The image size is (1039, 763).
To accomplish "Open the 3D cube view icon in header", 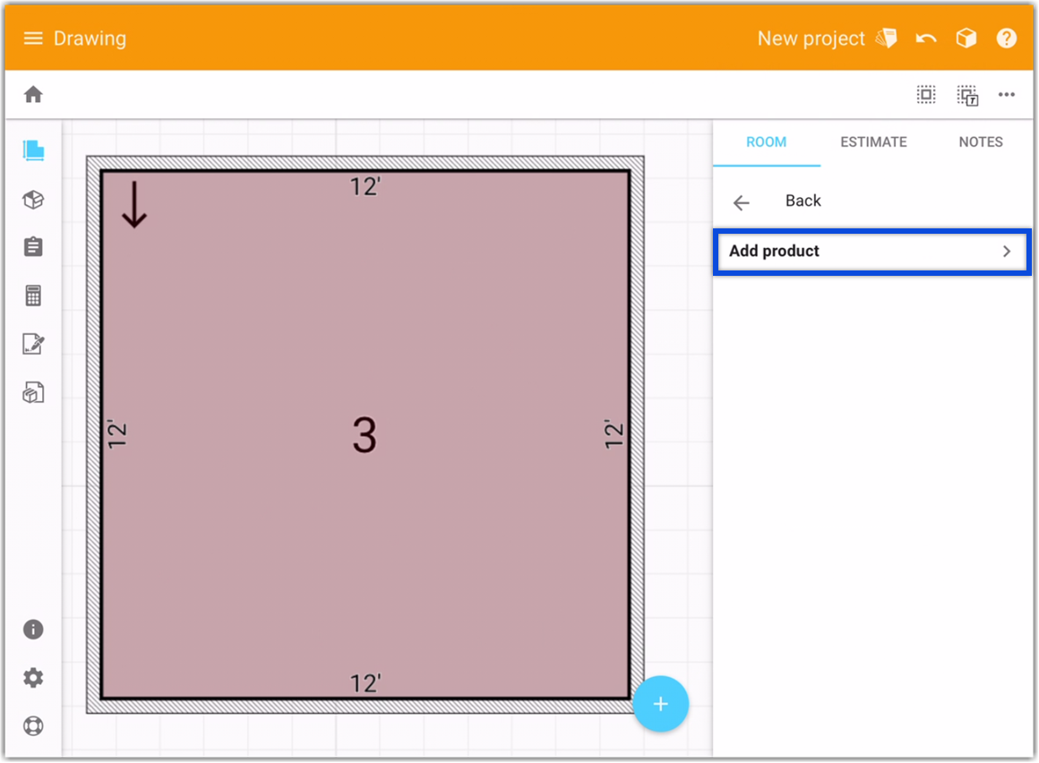I will point(966,39).
